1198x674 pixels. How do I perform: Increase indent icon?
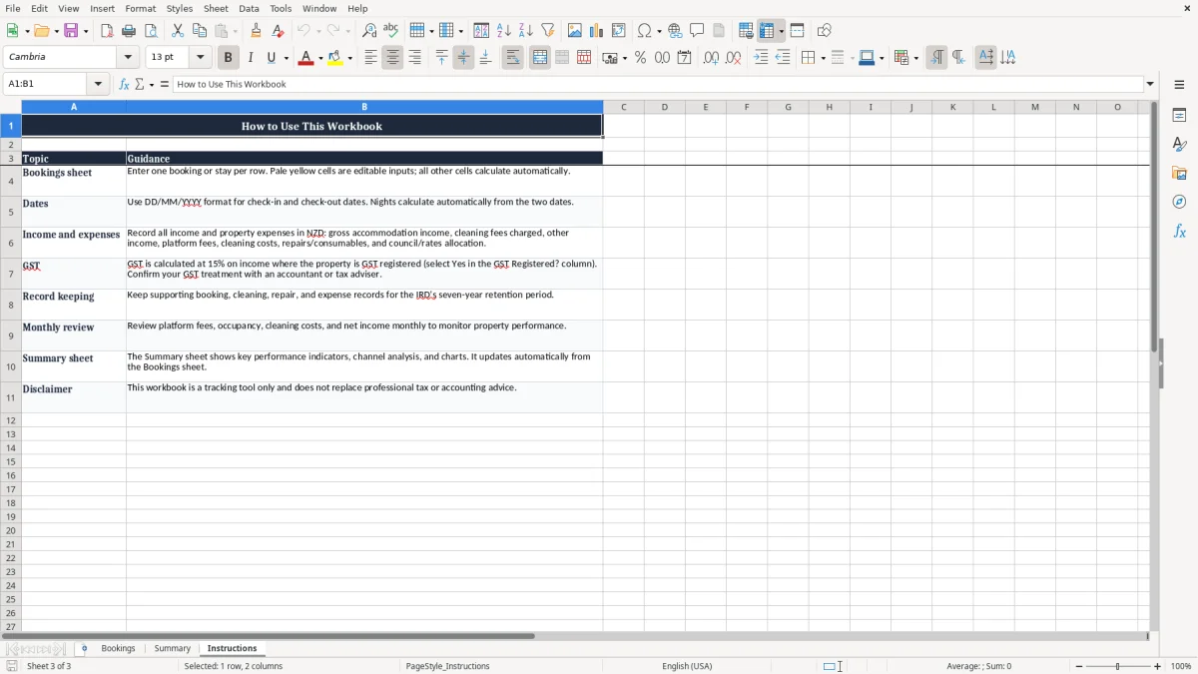coord(761,58)
